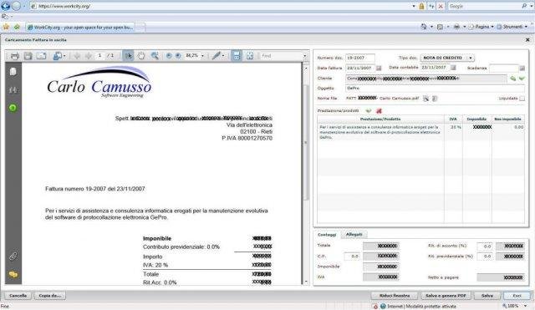Open the Pages panel in PDF sidebar
Image resolution: width=535 pixels, height=310 pixels.
[x=13, y=71]
